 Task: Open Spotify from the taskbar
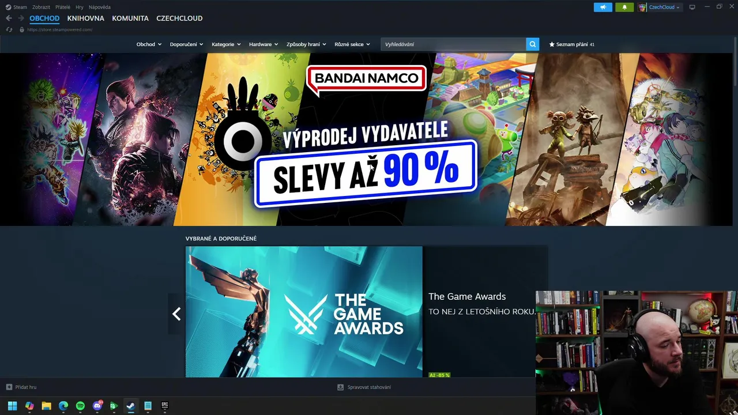click(80, 406)
